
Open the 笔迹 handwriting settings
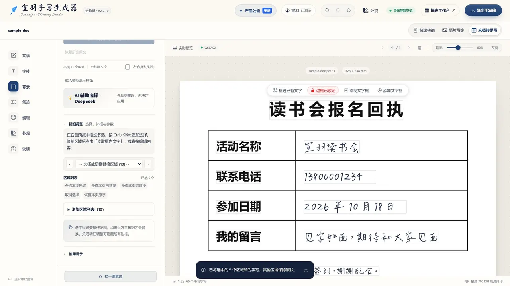coord(20,102)
